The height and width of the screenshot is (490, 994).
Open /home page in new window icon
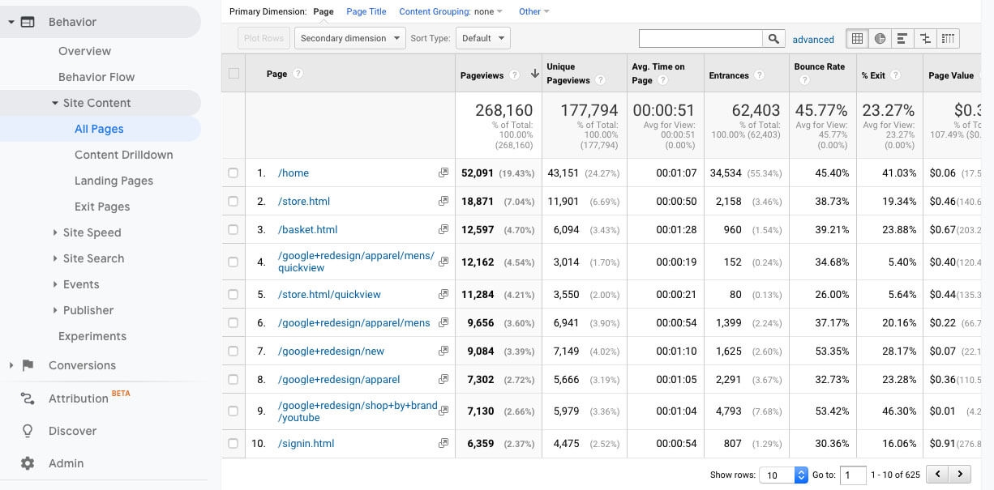[443, 173]
